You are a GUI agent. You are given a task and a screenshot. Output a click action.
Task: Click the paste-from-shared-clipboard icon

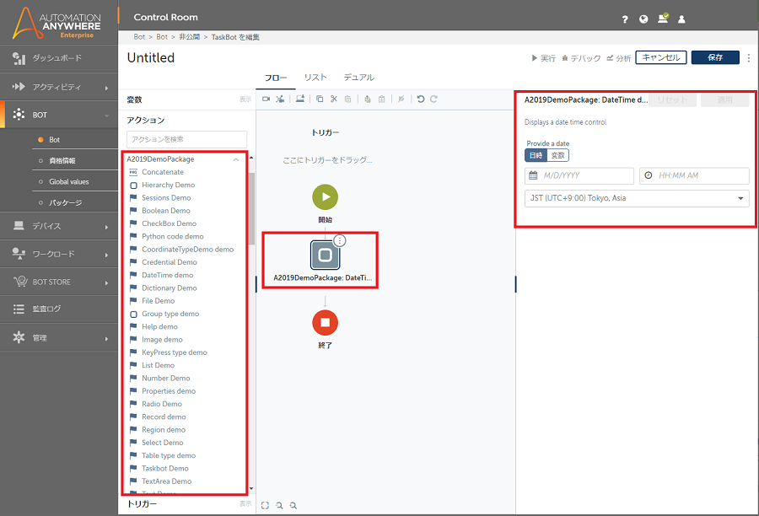pos(381,99)
